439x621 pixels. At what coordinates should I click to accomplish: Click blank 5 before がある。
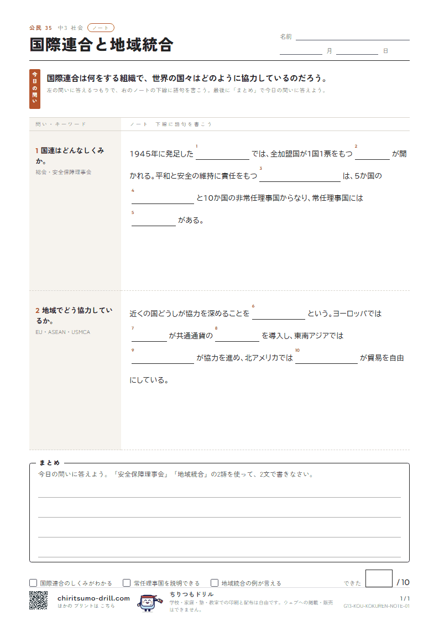click(154, 221)
